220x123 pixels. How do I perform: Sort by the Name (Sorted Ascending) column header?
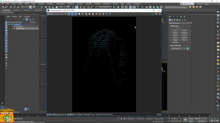pyautogui.click(x=15, y=22)
